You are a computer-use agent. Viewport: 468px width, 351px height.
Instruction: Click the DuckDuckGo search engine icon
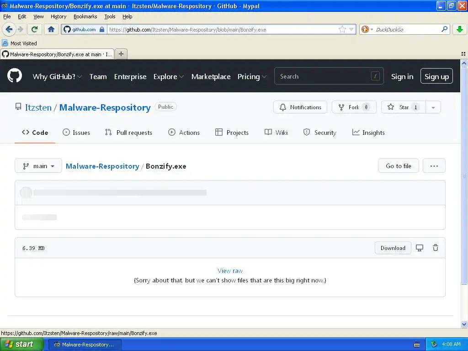365,29
